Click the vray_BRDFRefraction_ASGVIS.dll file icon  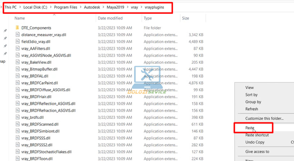point(18,111)
